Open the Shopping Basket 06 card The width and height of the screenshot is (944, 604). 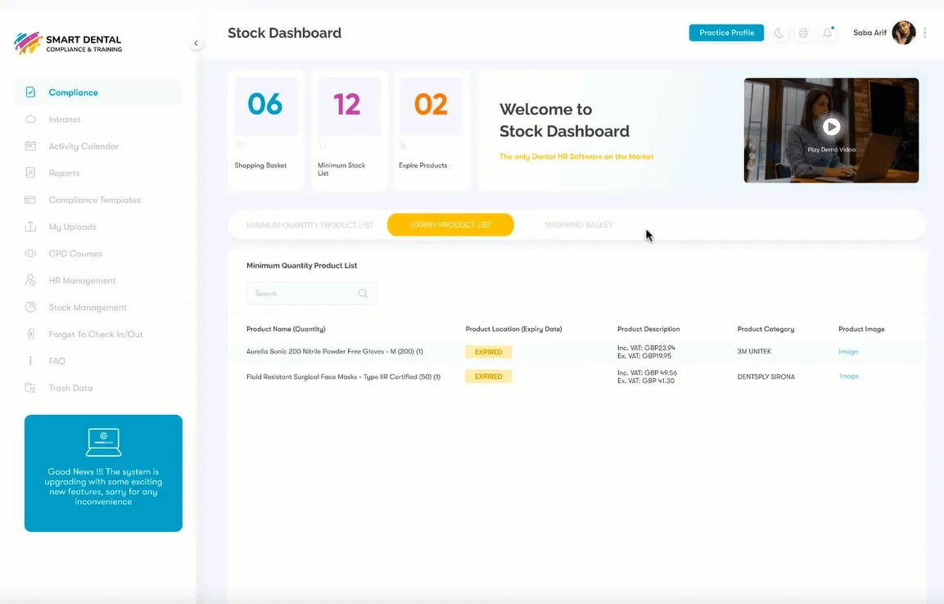(x=265, y=130)
